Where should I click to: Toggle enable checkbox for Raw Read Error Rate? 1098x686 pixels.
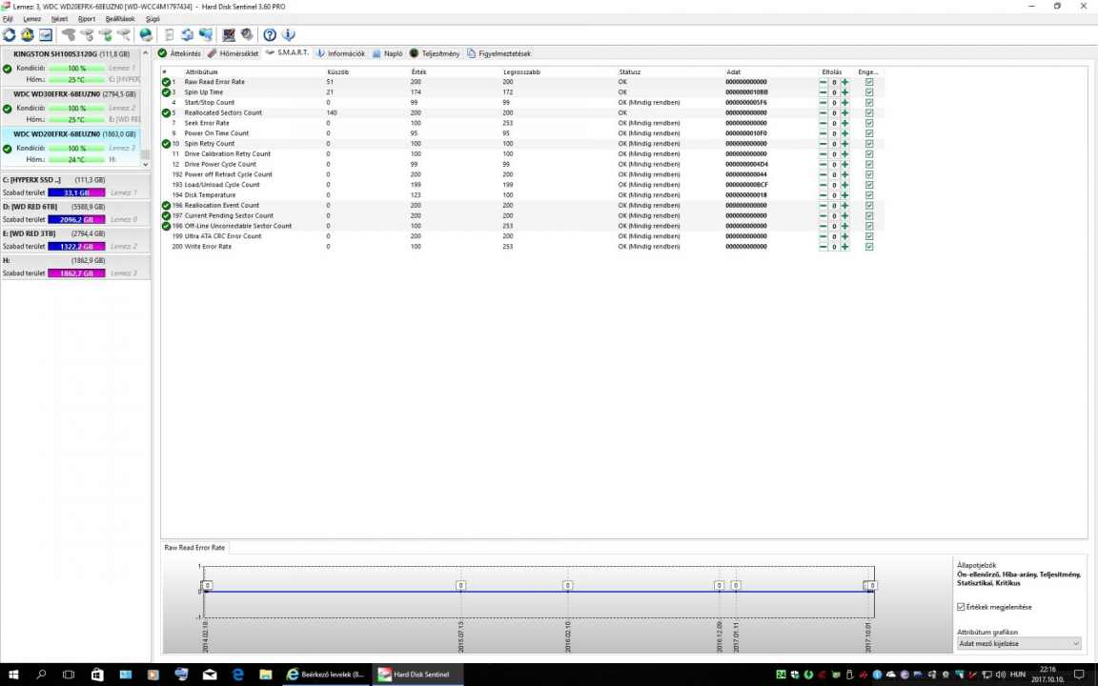[x=869, y=82]
